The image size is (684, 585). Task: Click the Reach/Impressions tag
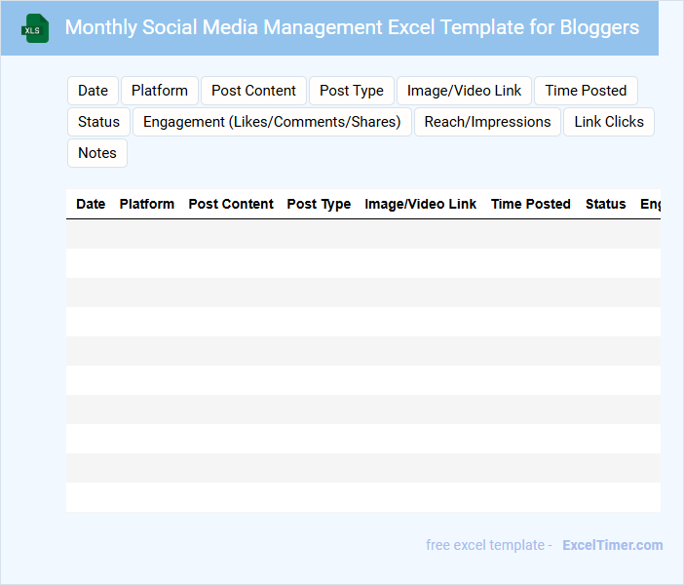click(487, 122)
